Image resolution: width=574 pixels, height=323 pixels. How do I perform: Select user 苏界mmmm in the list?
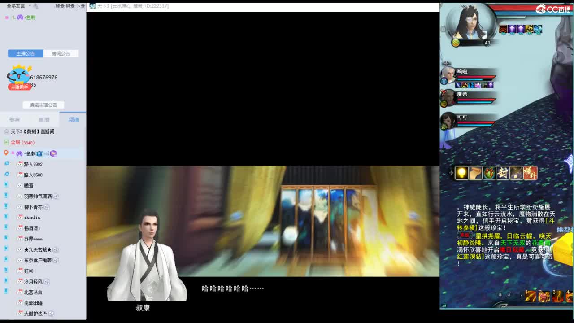click(x=33, y=239)
